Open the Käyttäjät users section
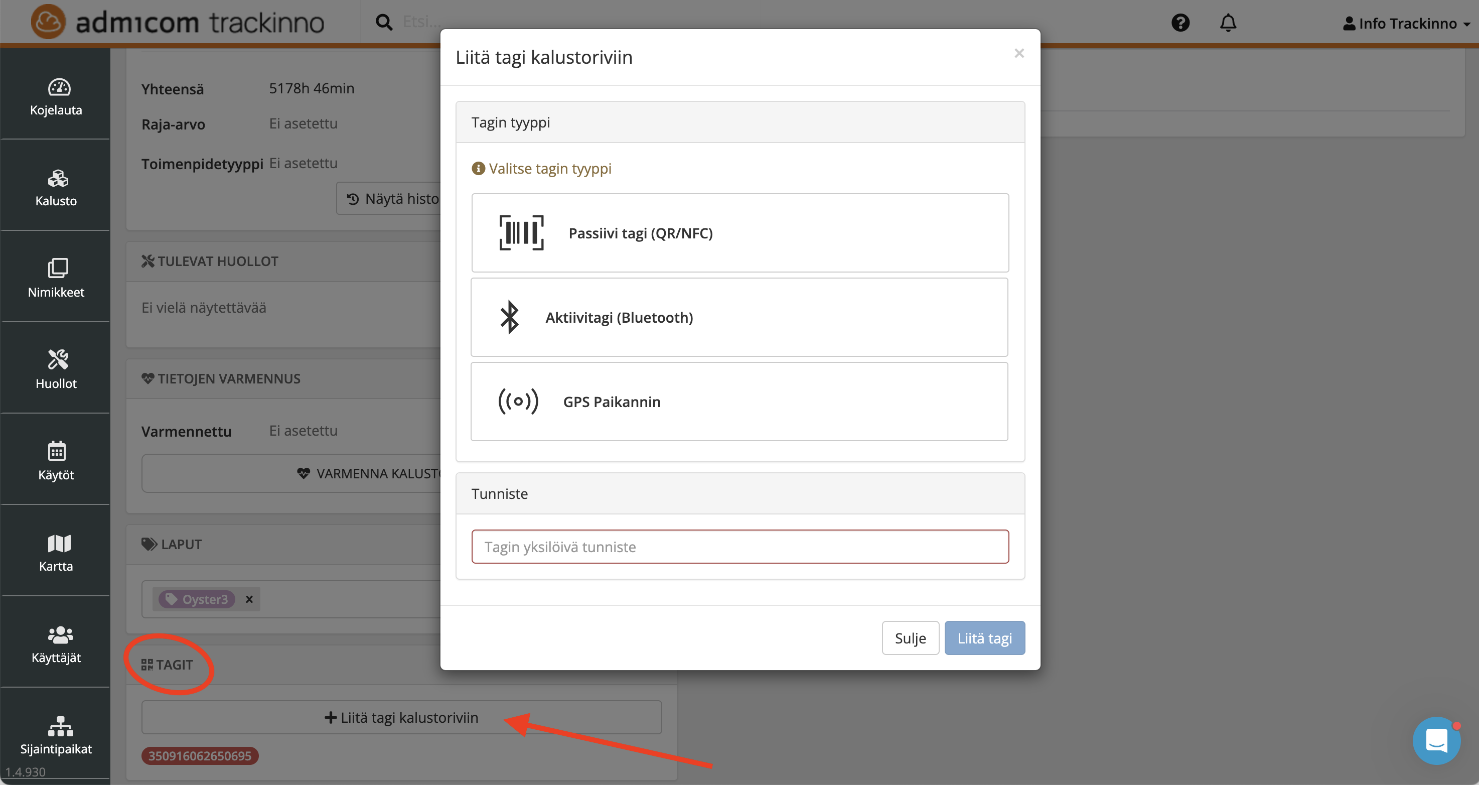 coord(56,644)
